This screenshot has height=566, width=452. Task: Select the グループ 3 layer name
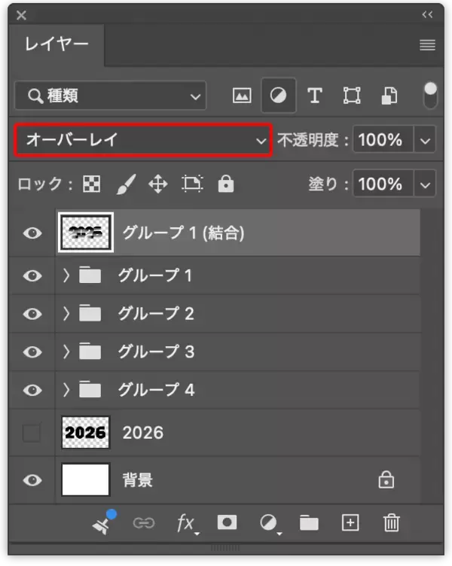point(156,351)
